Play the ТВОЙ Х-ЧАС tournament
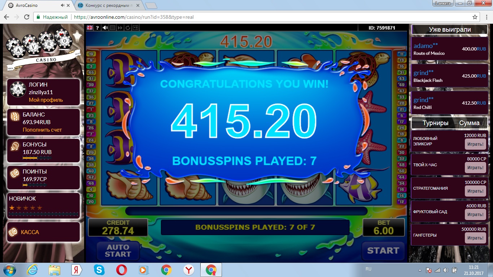The height and width of the screenshot is (277, 493). [475, 168]
